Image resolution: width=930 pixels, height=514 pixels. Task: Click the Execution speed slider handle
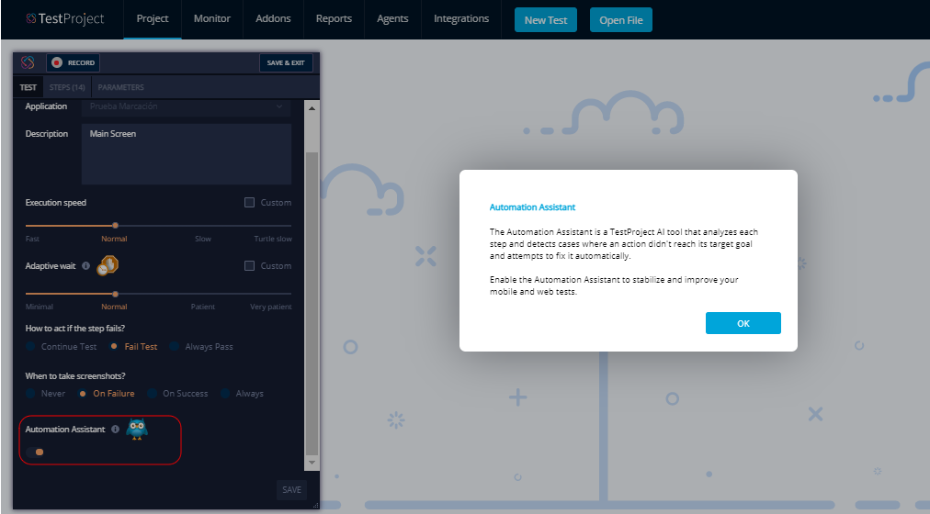pos(115,226)
